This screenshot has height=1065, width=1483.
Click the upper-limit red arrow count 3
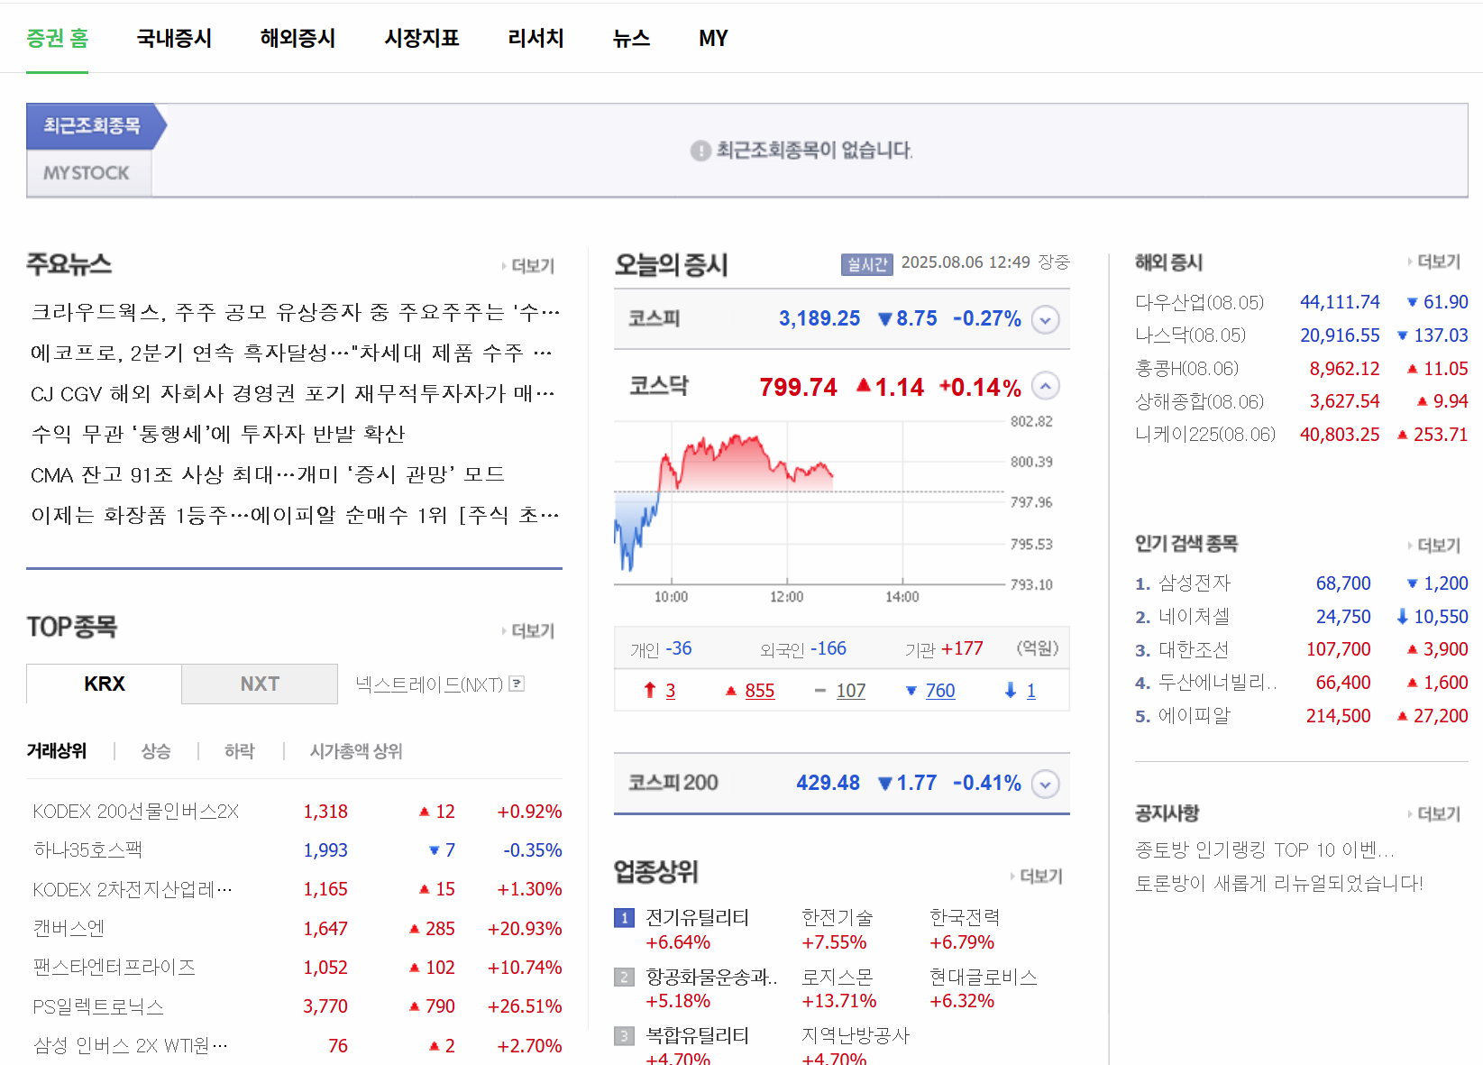[670, 691]
